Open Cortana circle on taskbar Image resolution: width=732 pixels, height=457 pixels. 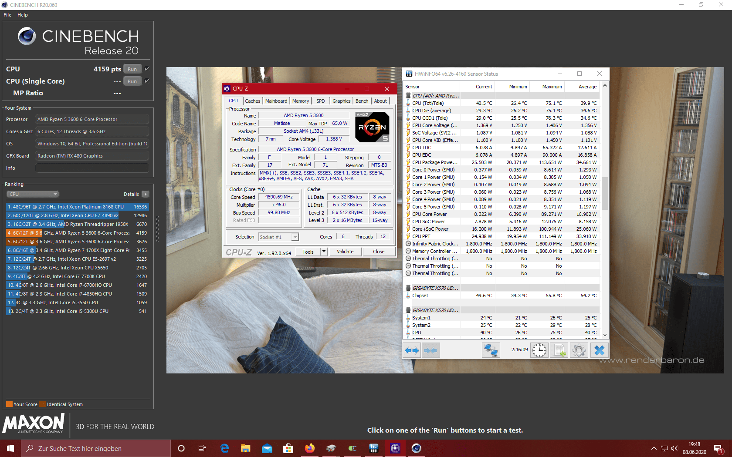point(181,448)
